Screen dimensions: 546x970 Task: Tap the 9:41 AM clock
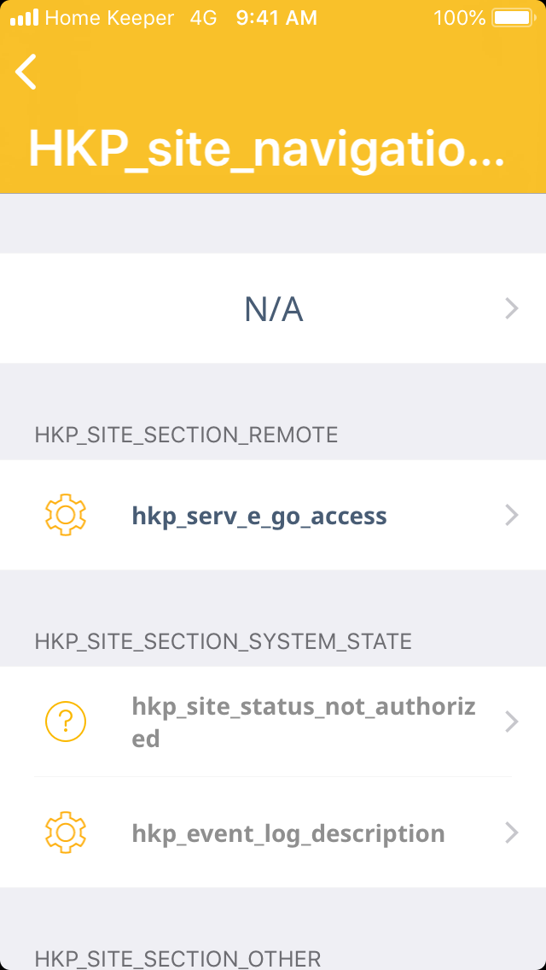point(276,17)
